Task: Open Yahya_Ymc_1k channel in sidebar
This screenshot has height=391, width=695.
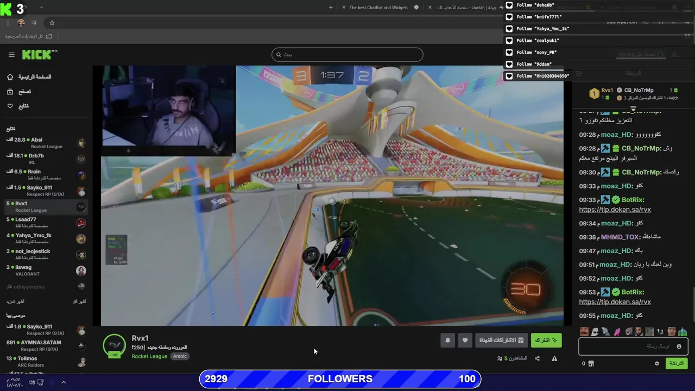Action: click(46, 238)
